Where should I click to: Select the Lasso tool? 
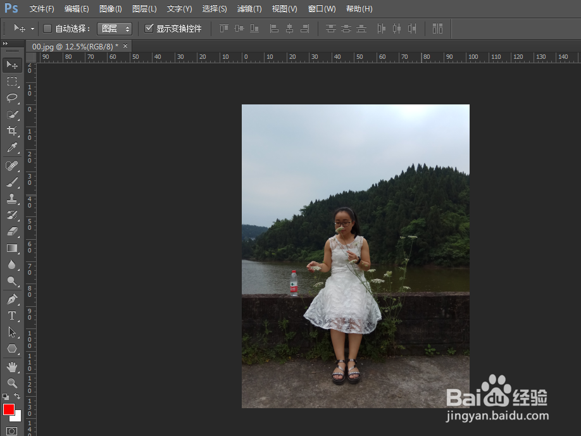12,98
